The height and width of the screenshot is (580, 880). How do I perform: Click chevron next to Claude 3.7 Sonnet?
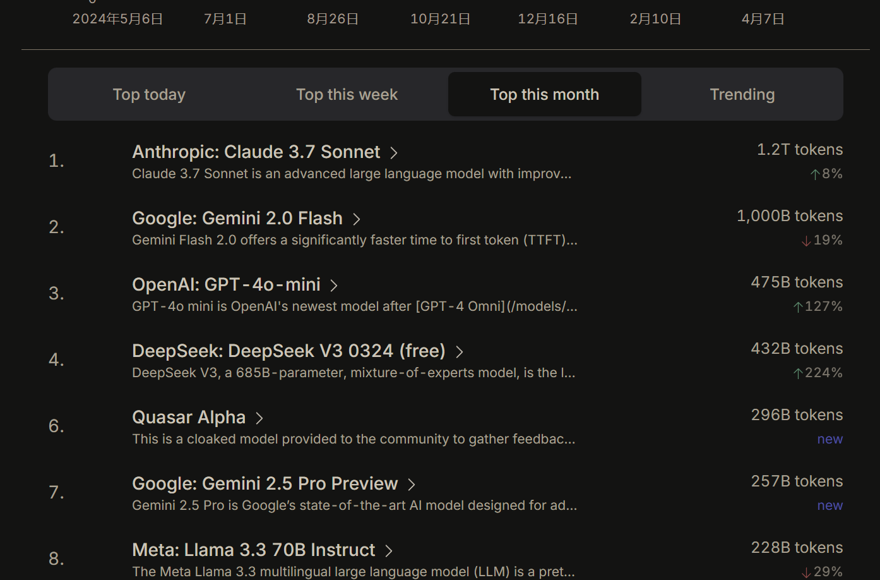pos(394,153)
